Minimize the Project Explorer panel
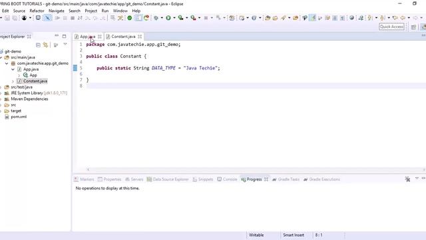This screenshot has height=240, width=426. coord(57,35)
